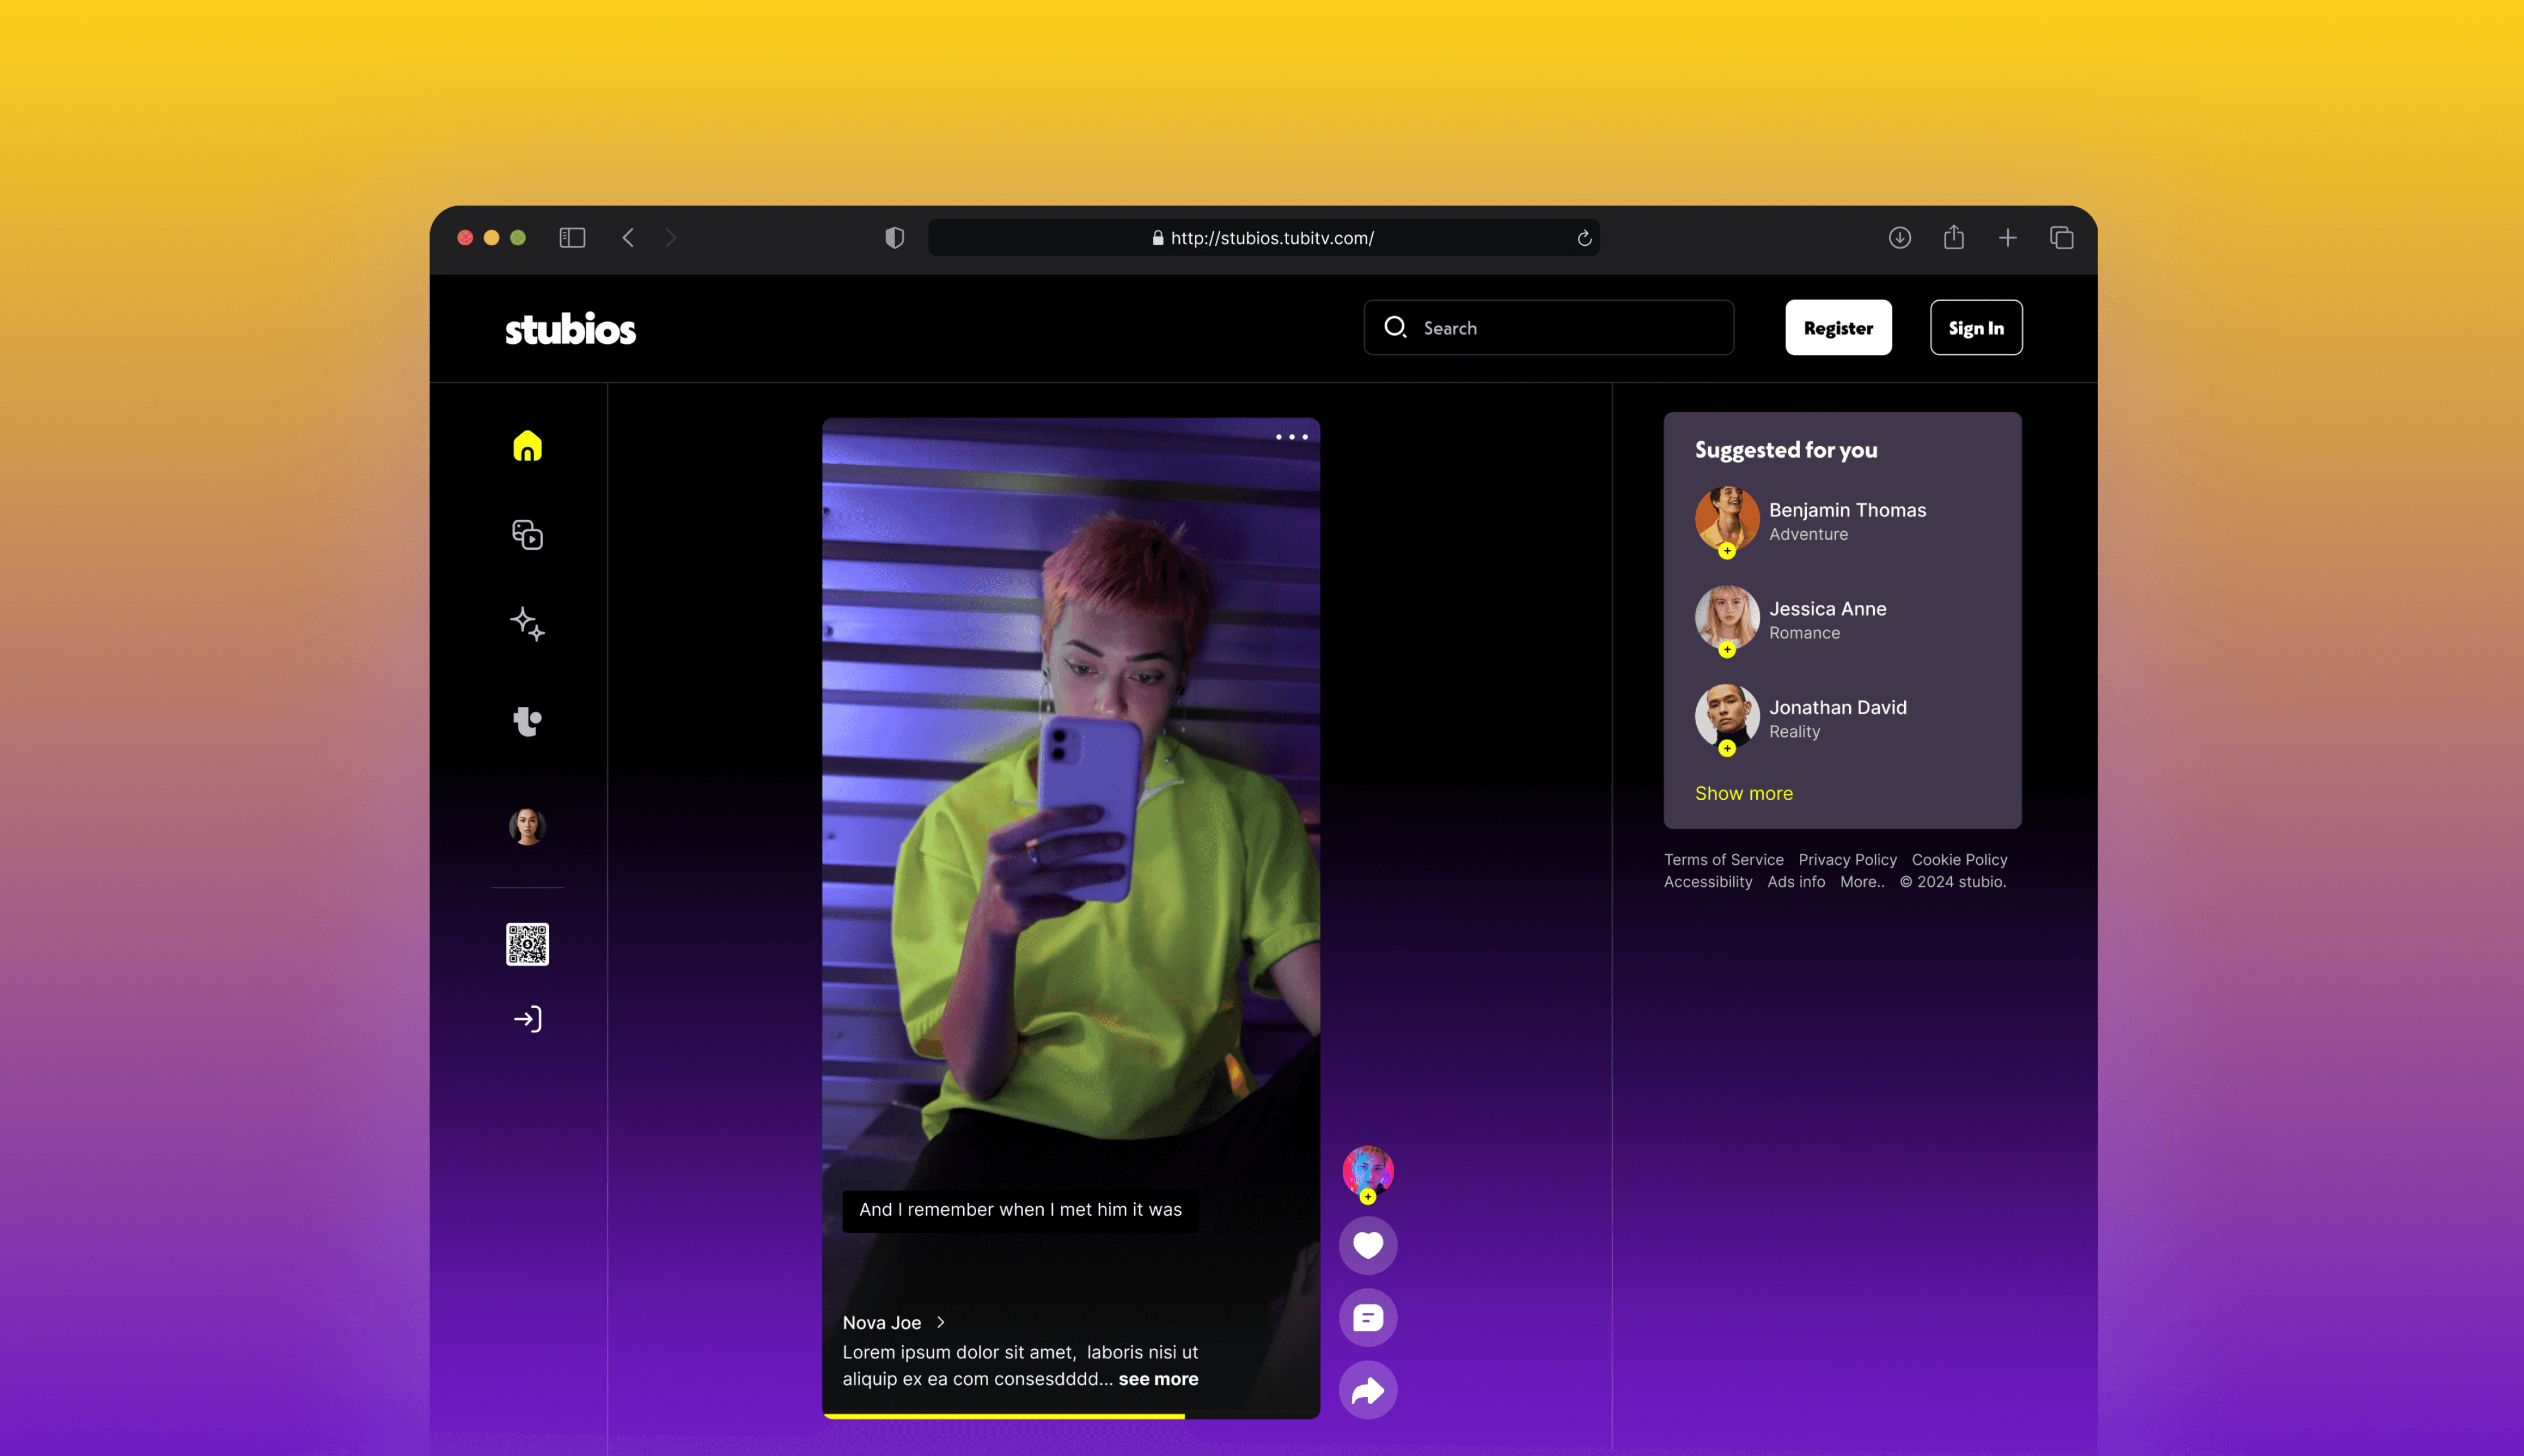Like the video with heart button
This screenshot has height=1456, width=2524.
[x=1368, y=1245]
